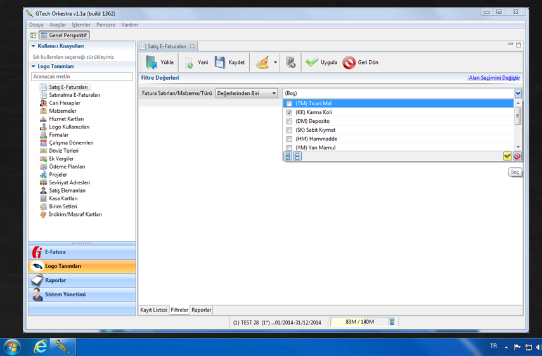Open the Dosya menu

click(36, 25)
